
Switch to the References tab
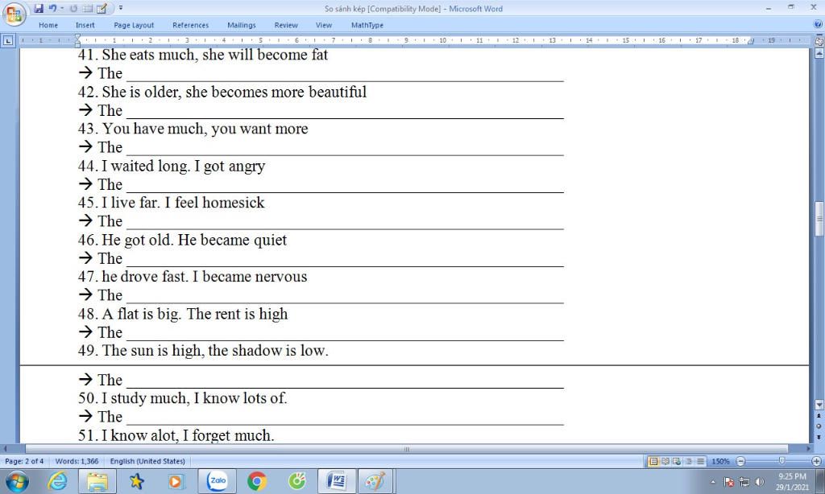pyautogui.click(x=190, y=25)
